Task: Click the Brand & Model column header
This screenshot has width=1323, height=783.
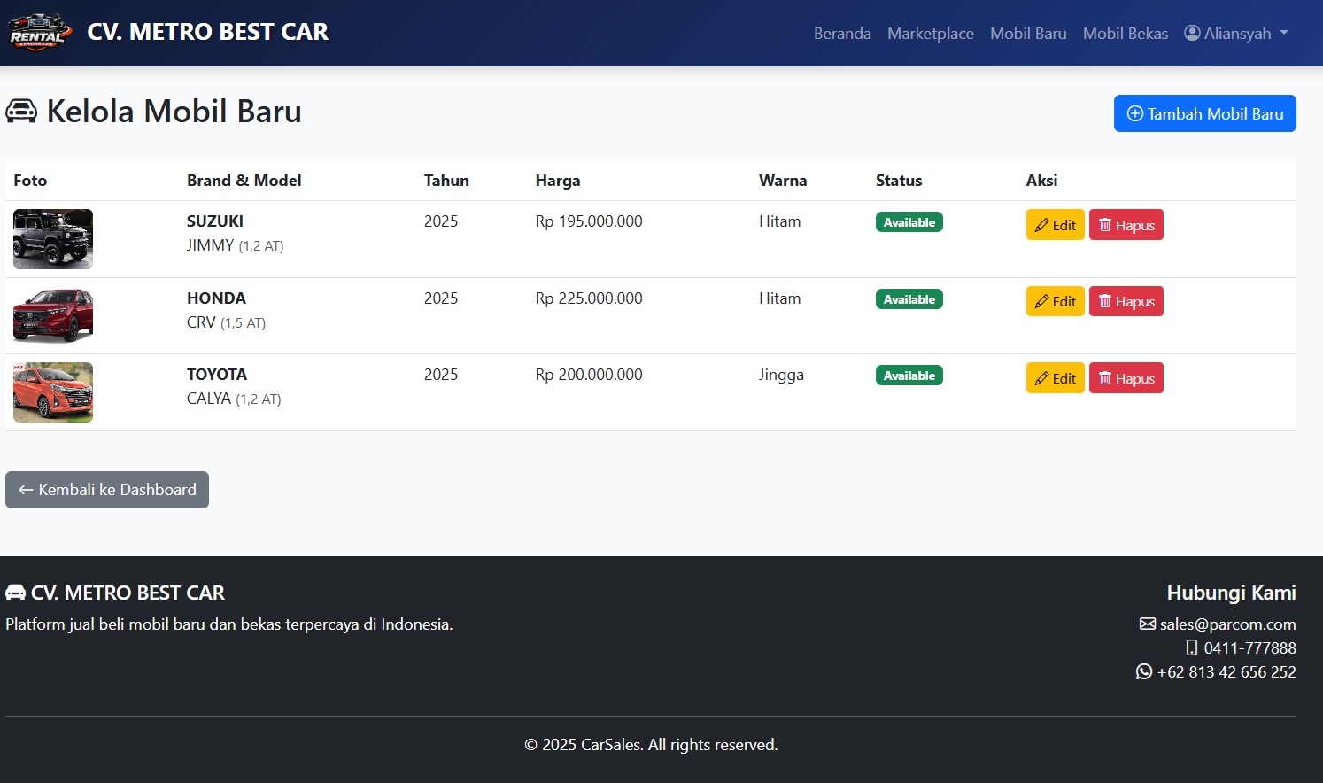Action: [x=244, y=181]
